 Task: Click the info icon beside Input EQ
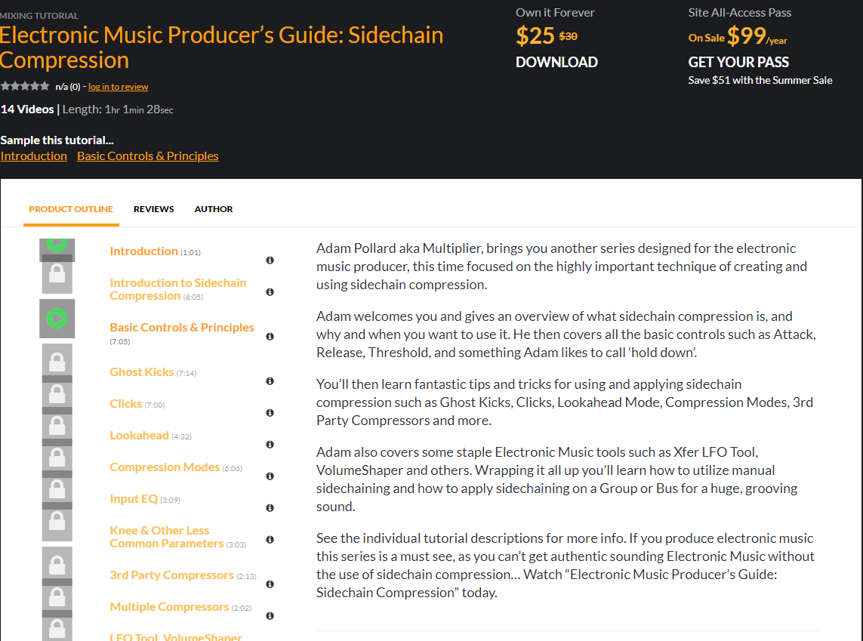coord(270,508)
